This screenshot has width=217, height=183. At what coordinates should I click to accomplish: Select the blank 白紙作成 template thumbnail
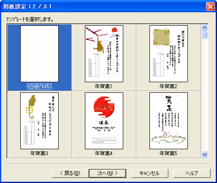(x=39, y=54)
